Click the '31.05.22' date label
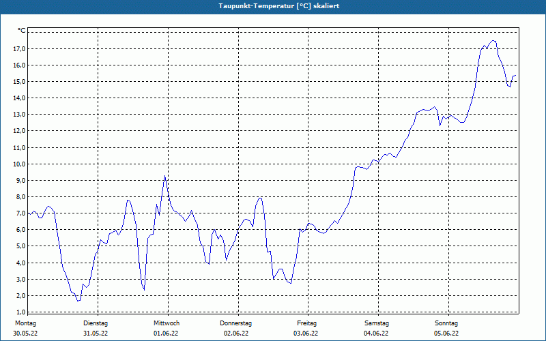This screenshot has width=546, height=341. [x=96, y=333]
